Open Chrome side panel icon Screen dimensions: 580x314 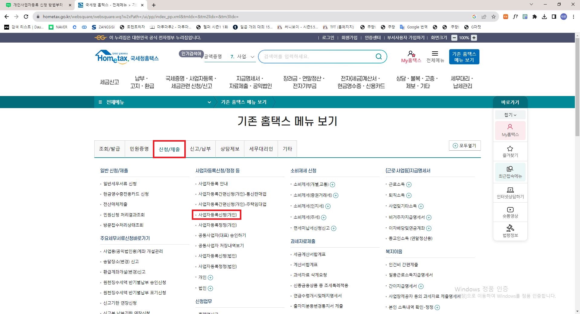pos(554,17)
